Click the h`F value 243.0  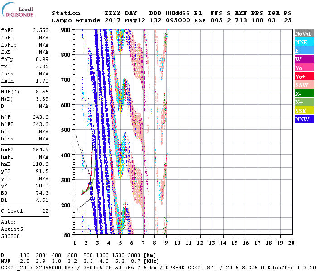pyautogui.click(x=40, y=117)
